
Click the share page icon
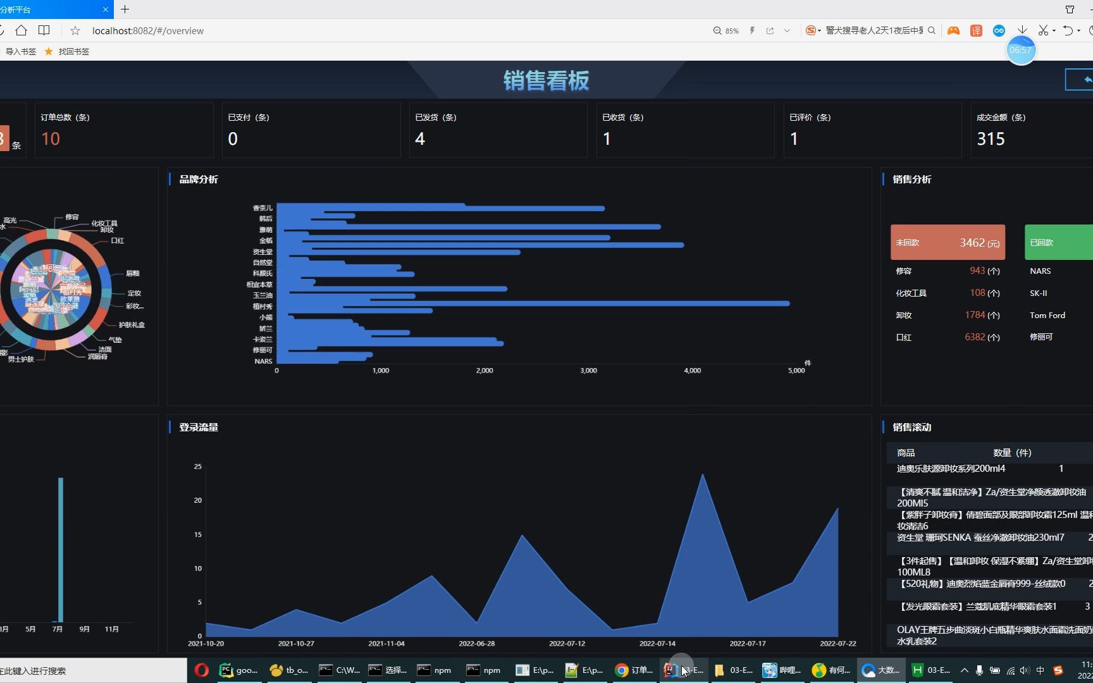tap(770, 30)
